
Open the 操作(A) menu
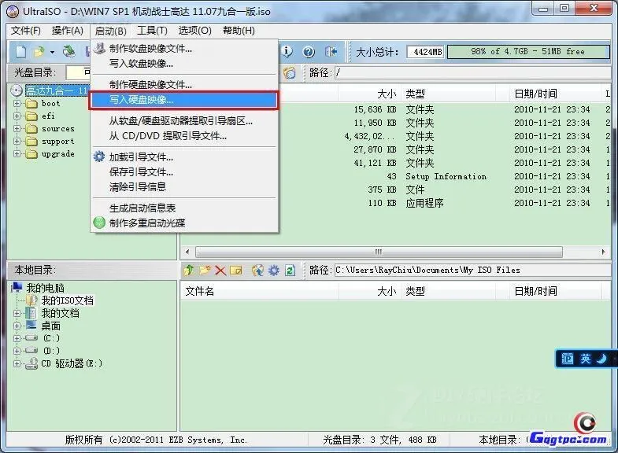68,31
